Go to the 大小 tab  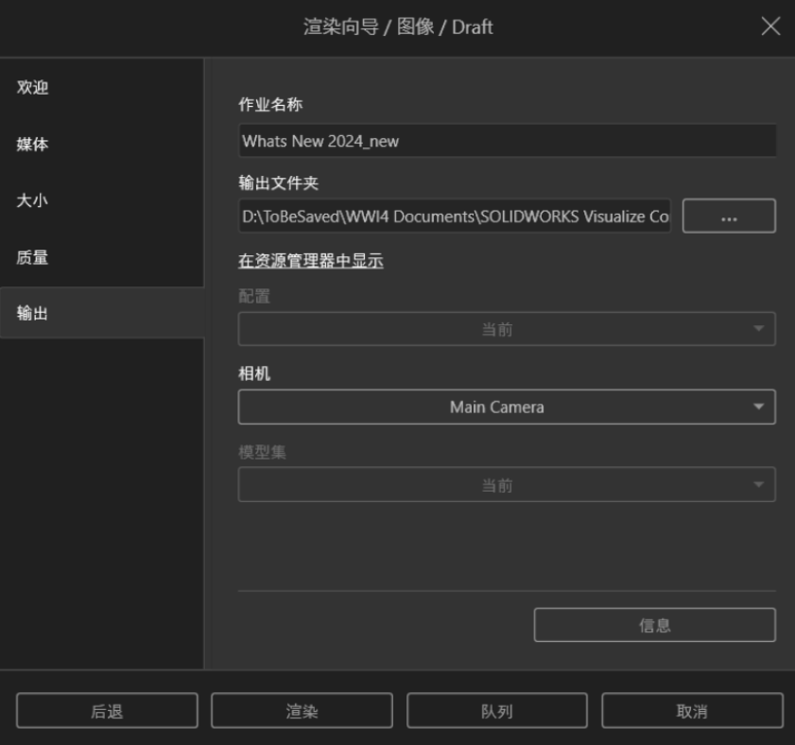point(33,201)
